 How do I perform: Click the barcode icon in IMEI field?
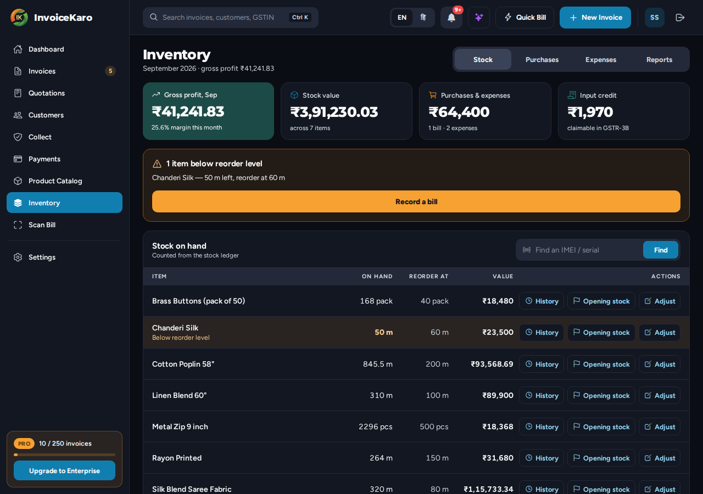(x=527, y=250)
